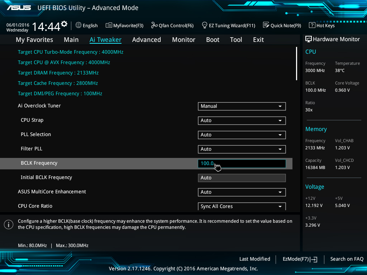
Task: Open the Advanced tab
Action: [147, 40]
